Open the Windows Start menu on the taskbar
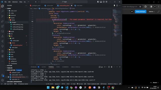Image resolution: width=161 pixels, height=90 pixels. 48,87
